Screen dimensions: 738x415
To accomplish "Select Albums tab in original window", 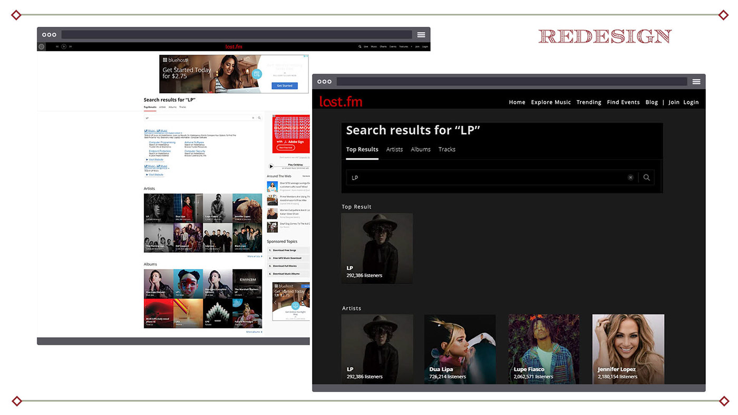I will pos(172,107).
